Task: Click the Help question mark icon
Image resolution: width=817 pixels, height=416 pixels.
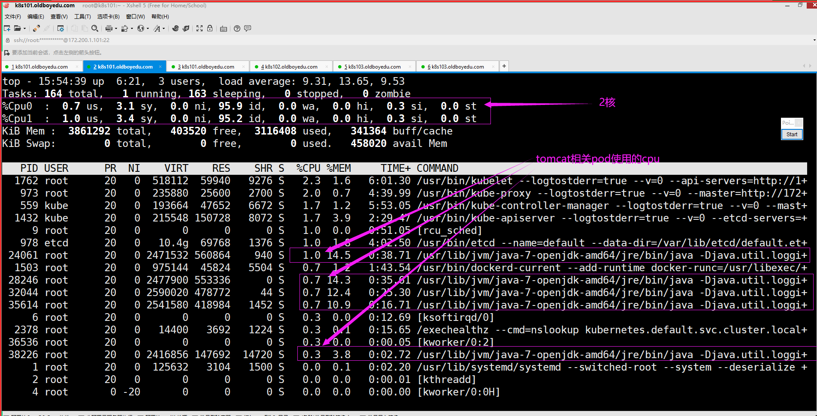Action: [237, 28]
